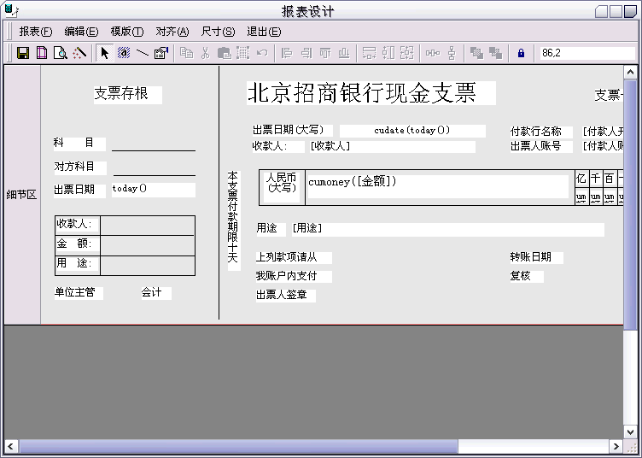Viewport: 642px width, 458px height.
Task: Click the vertical spacing distribute icon
Action: [x=452, y=53]
